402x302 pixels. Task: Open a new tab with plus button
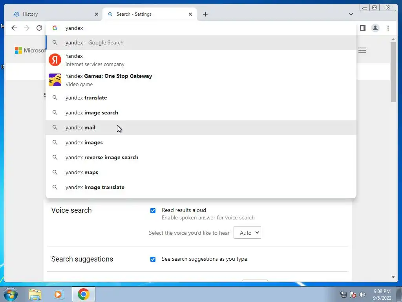[x=205, y=14]
